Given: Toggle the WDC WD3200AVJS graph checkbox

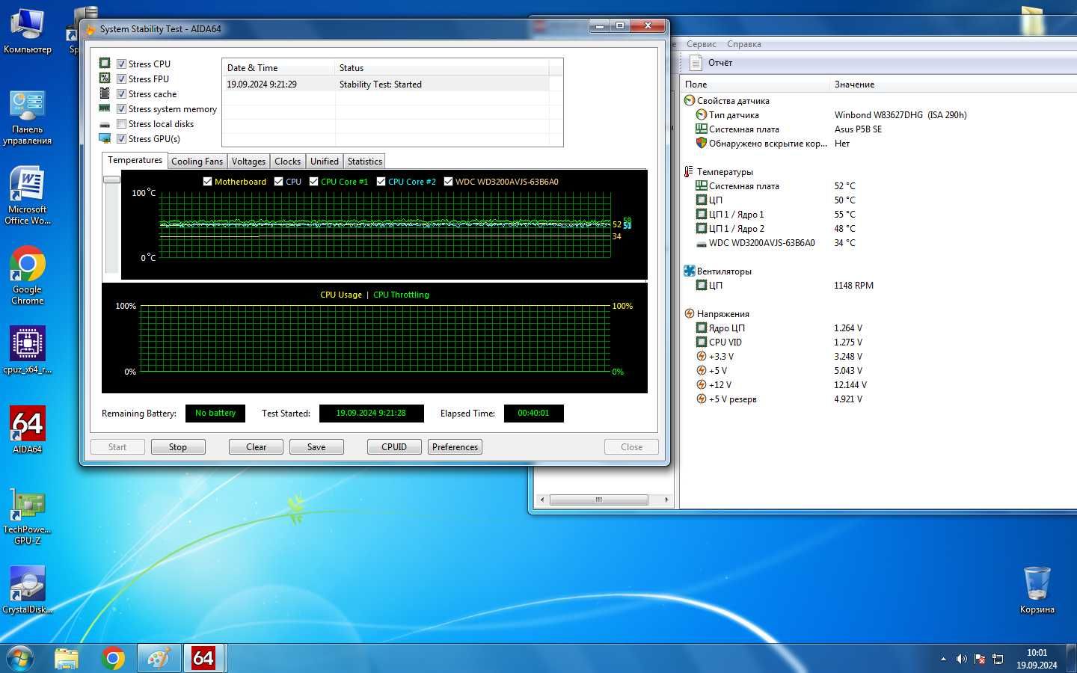Looking at the screenshot, I should pos(448,181).
